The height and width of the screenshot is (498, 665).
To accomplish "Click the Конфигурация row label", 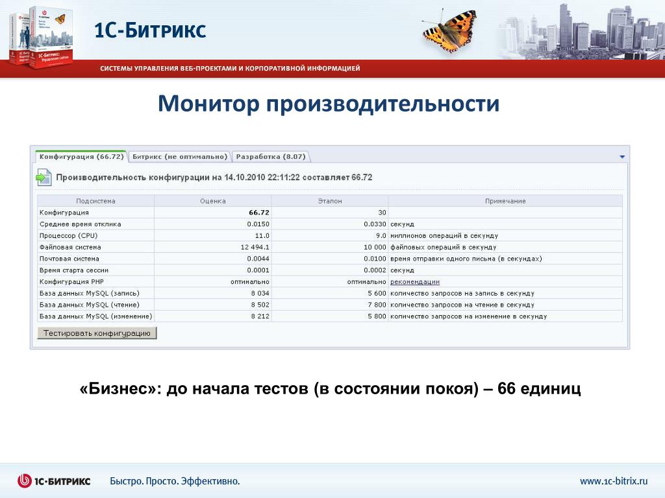I will [x=64, y=213].
